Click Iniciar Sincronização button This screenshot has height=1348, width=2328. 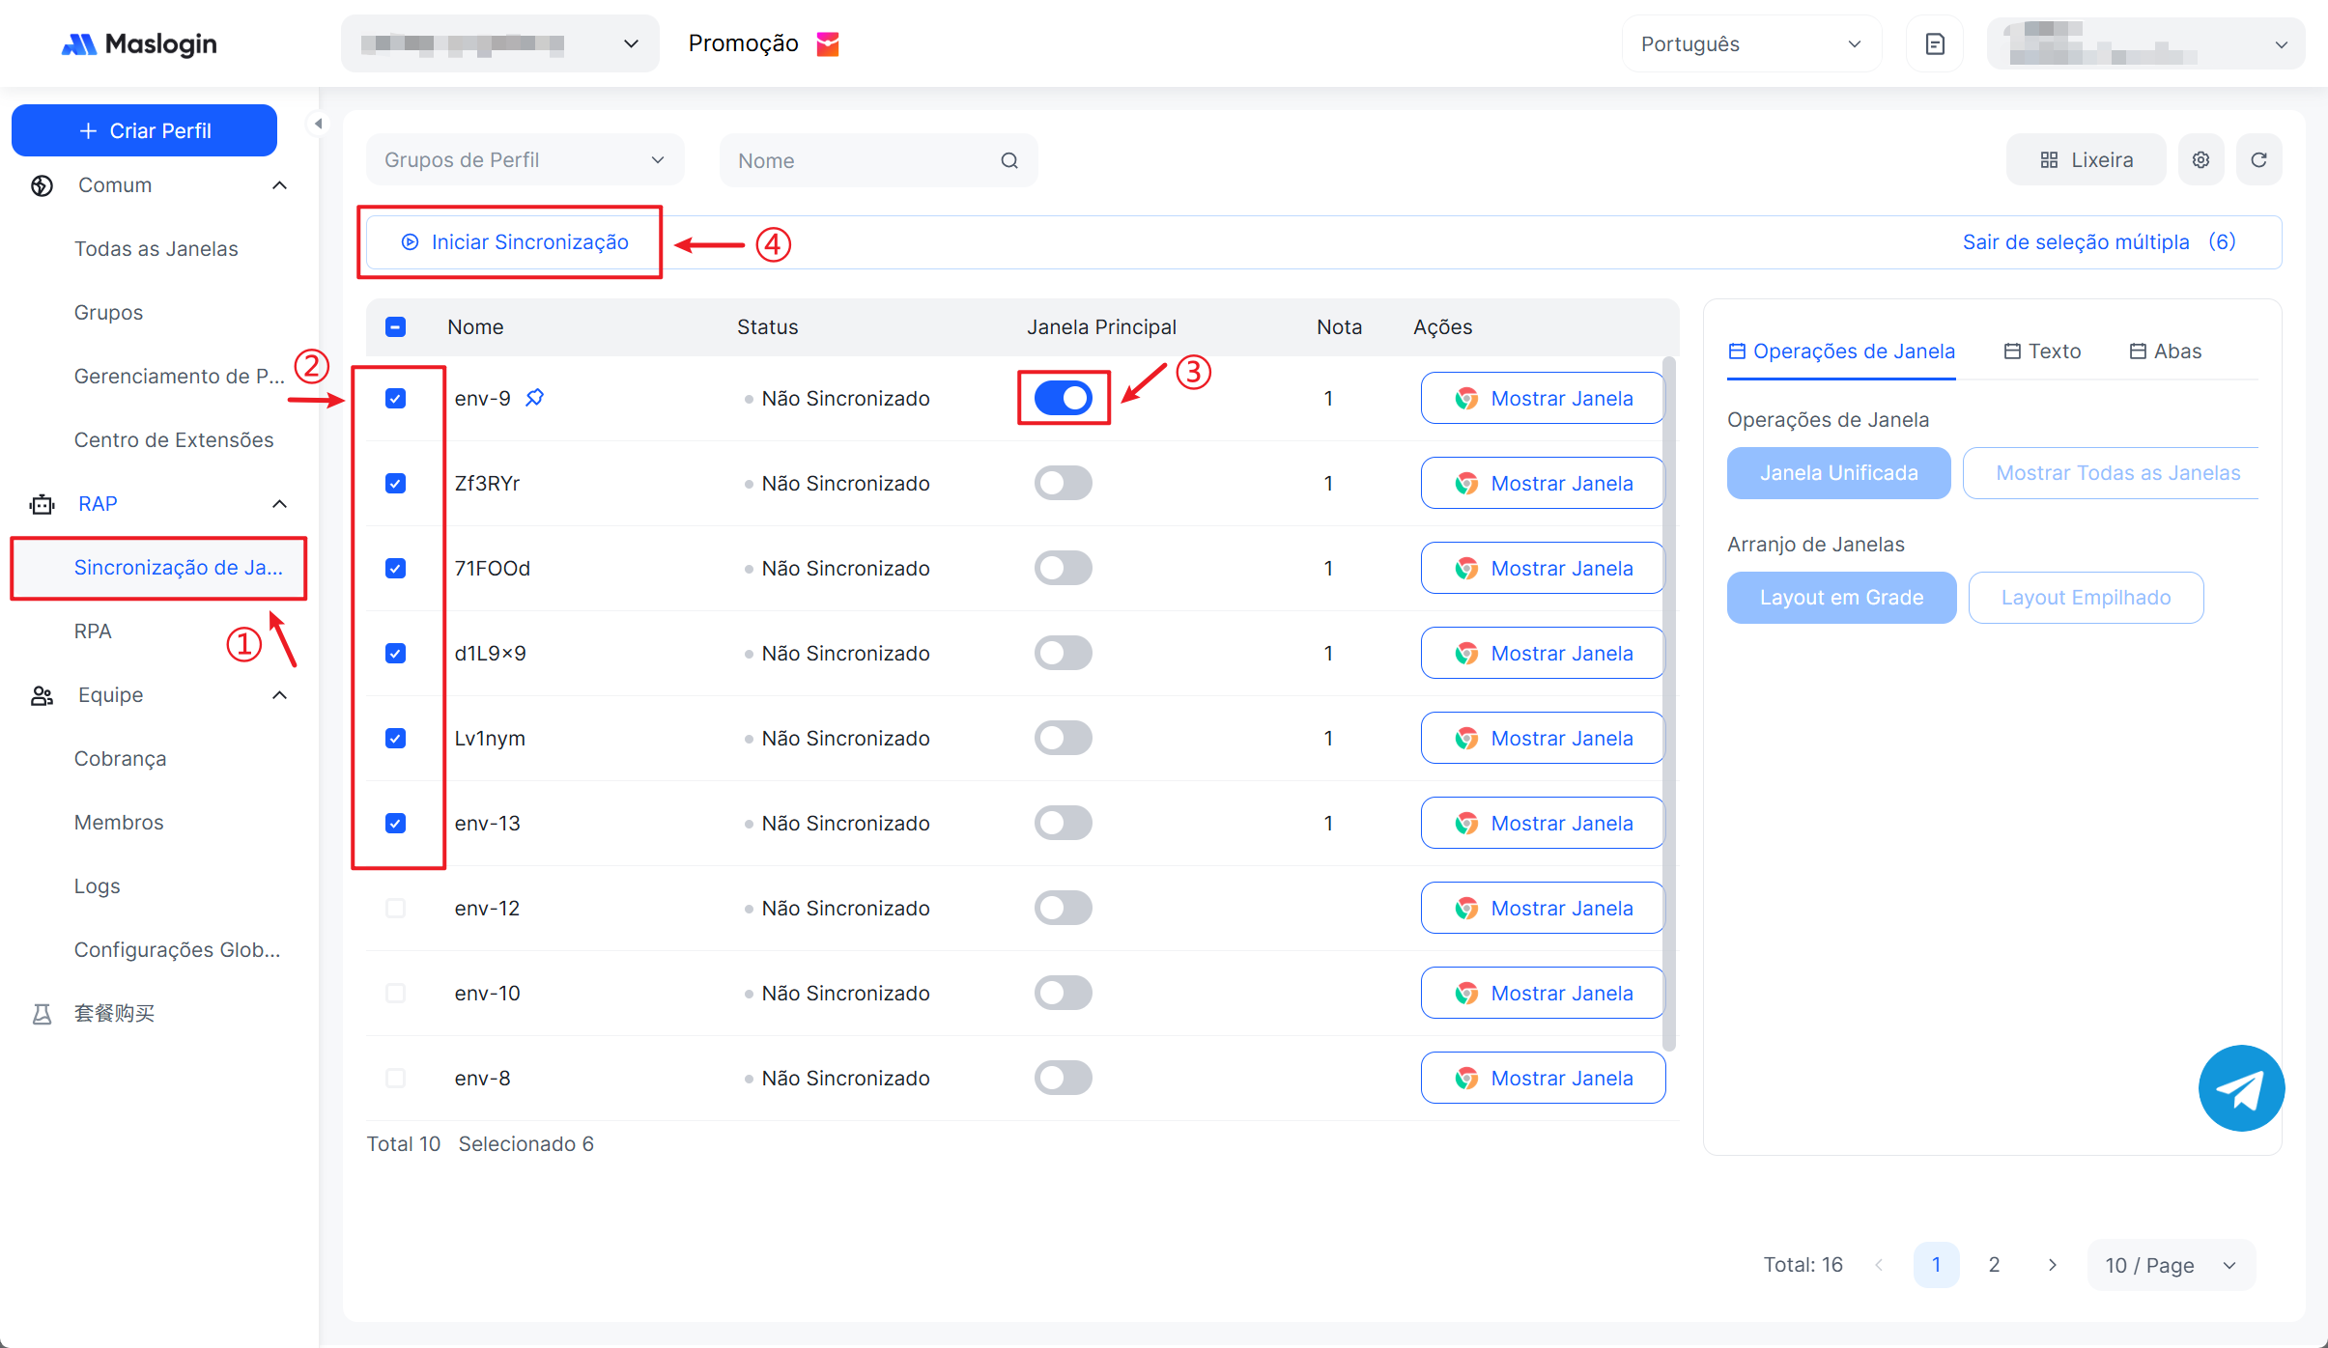(x=515, y=242)
